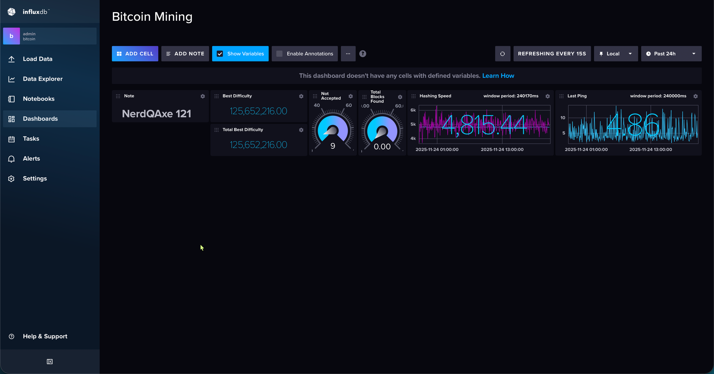
Task: Open the Hashing Speed cell settings gear
Action: click(548, 96)
